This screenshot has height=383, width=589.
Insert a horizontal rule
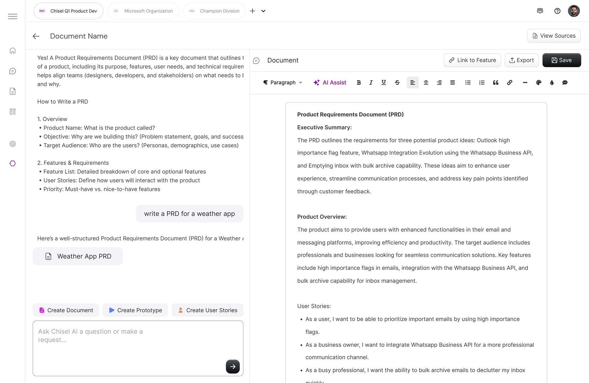pyautogui.click(x=525, y=82)
